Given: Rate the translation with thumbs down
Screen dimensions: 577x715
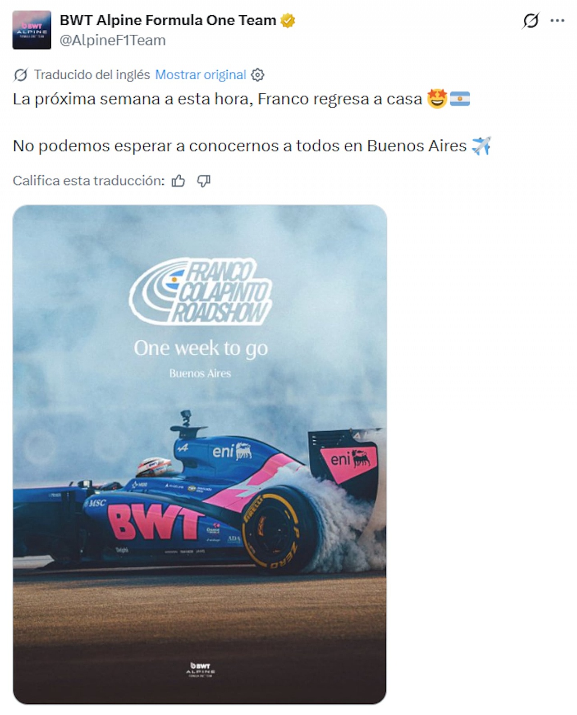Looking at the screenshot, I should pos(204,181).
